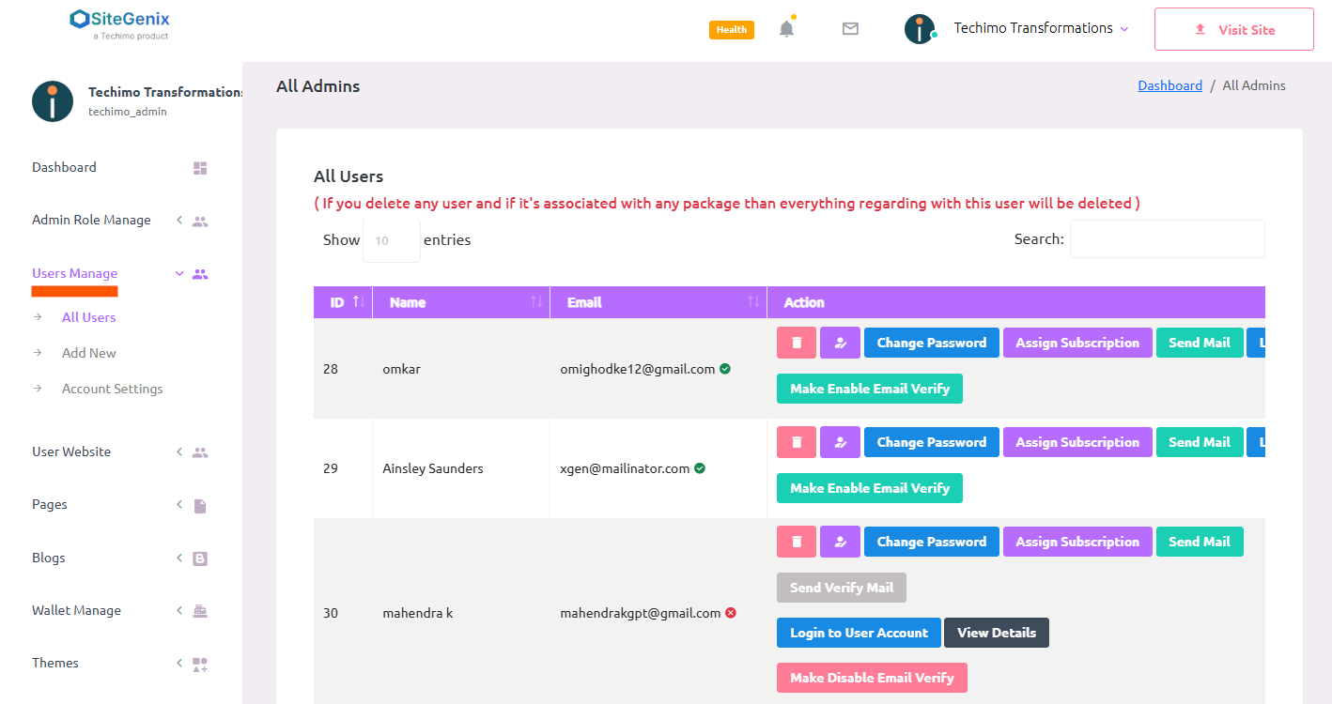Click the delete trash icon for omkar
The width and height of the screenshot is (1332, 704).
(797, 343)
